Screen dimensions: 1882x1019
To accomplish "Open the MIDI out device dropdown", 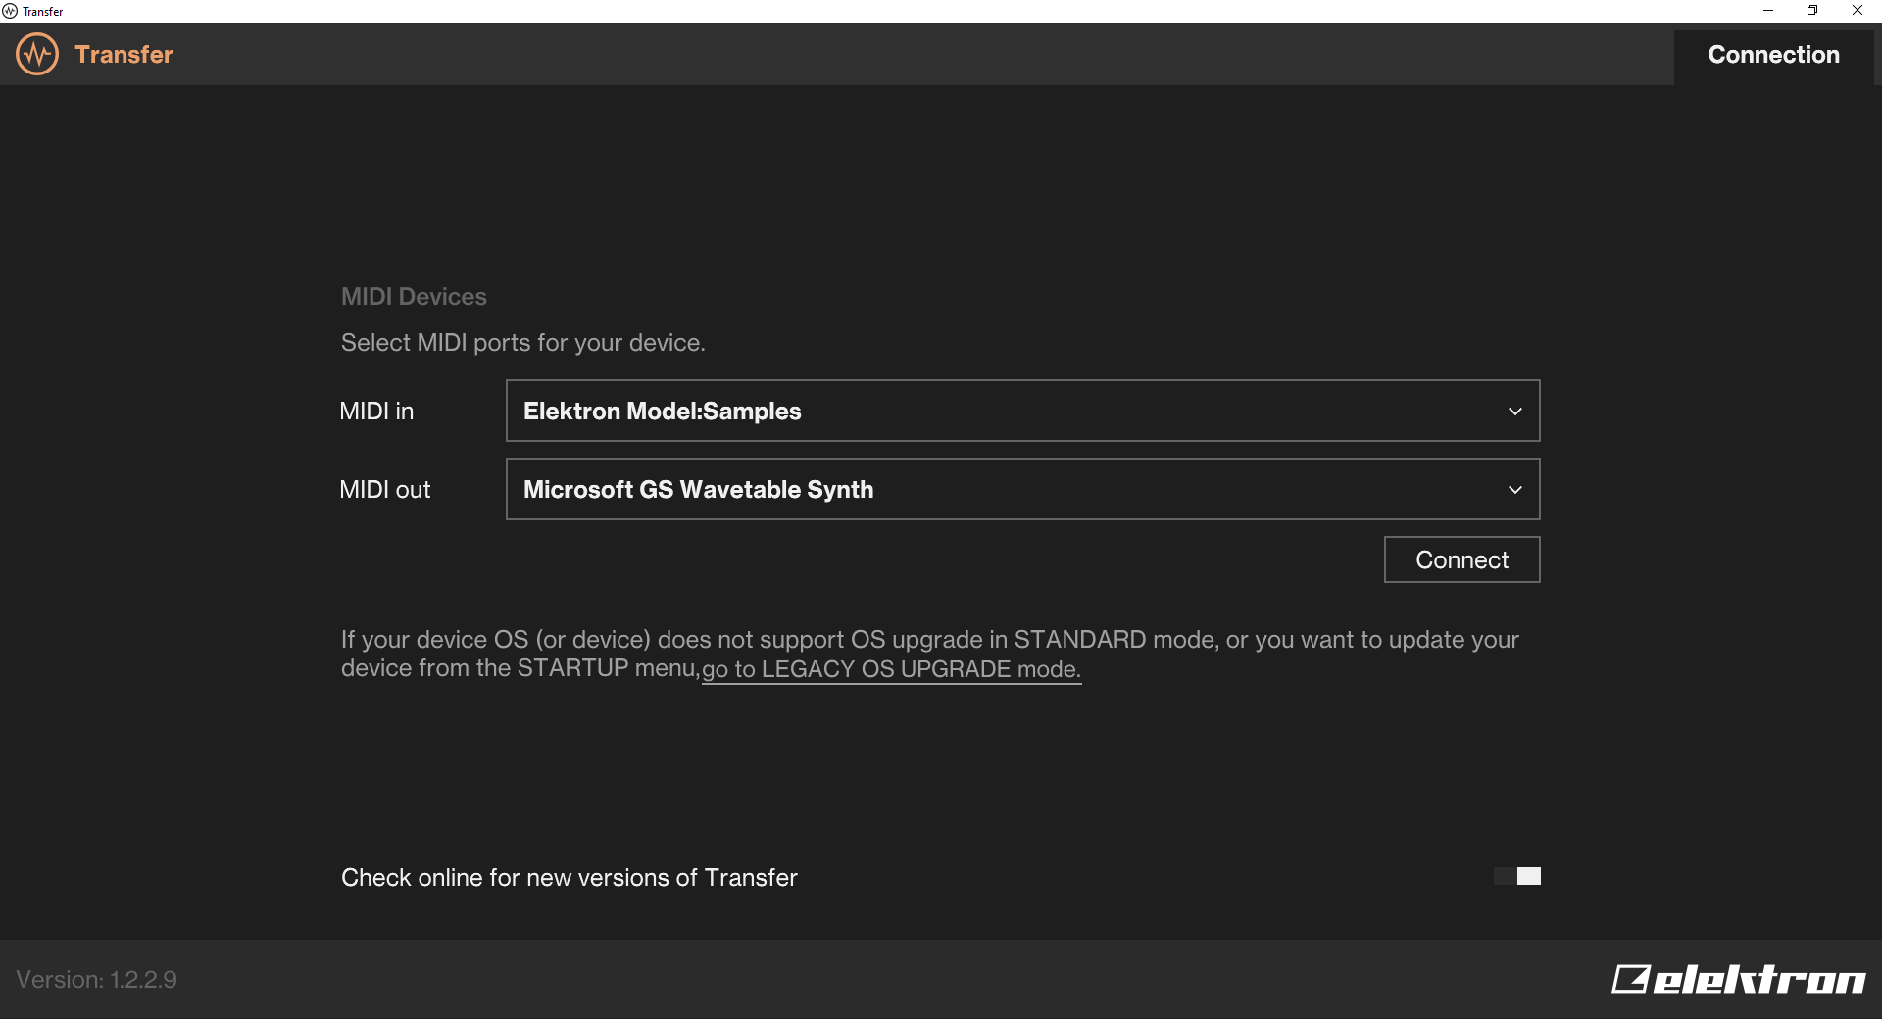I will pyautogui.click(x=1021, y=489).
